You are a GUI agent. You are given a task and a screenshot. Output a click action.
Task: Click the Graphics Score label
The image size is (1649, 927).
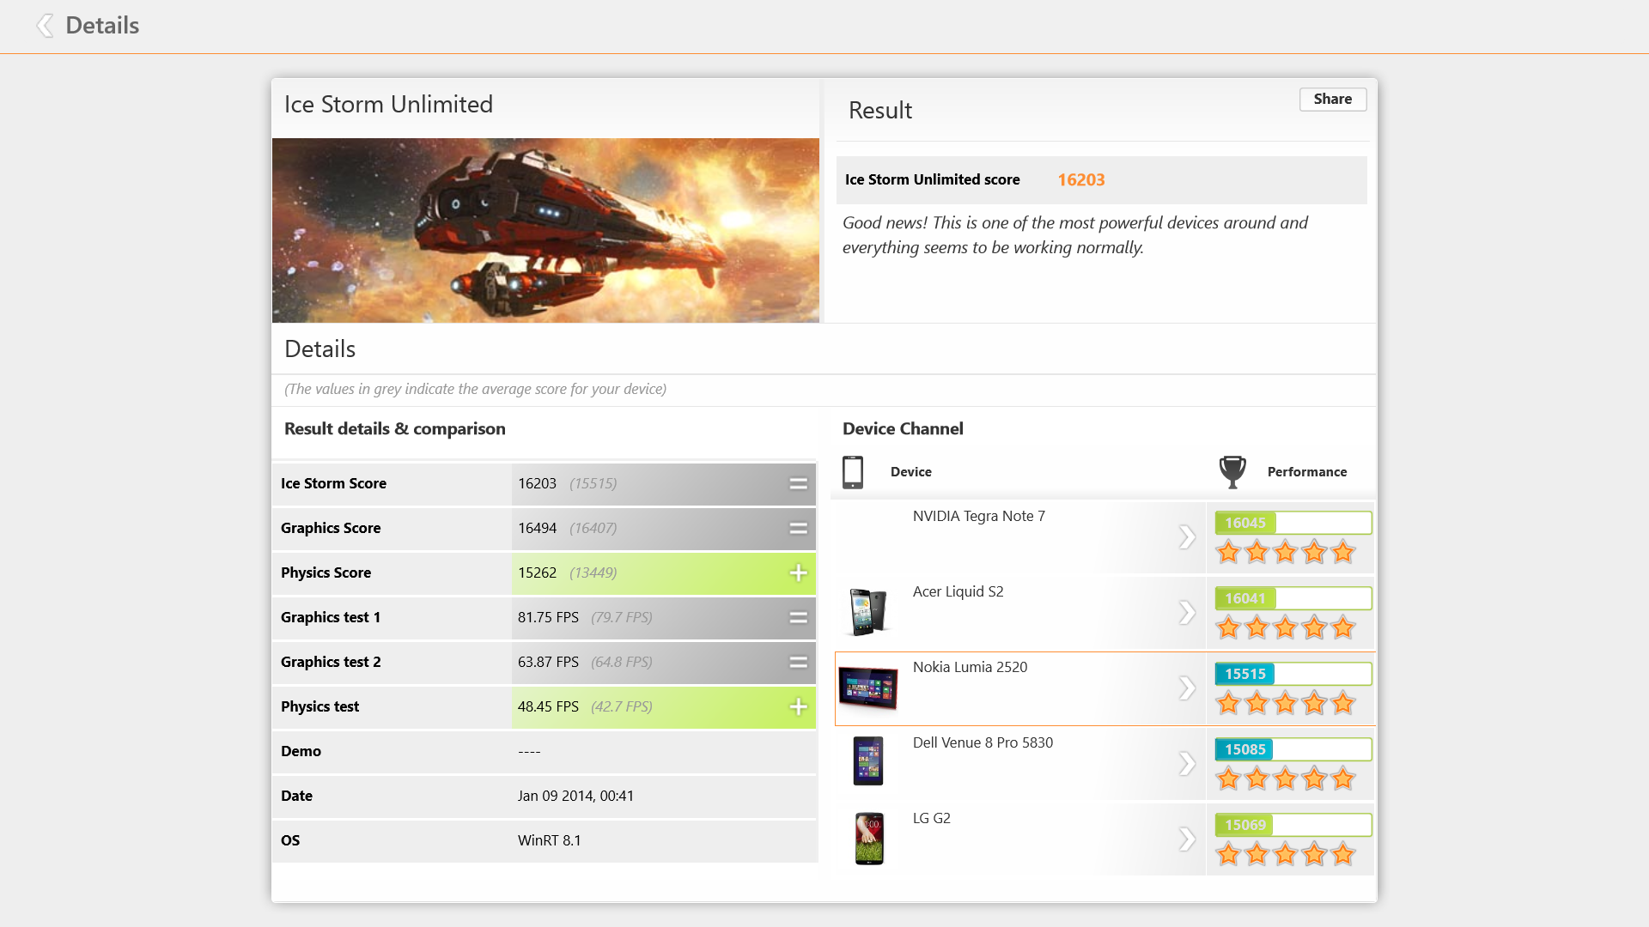(331, 528)
